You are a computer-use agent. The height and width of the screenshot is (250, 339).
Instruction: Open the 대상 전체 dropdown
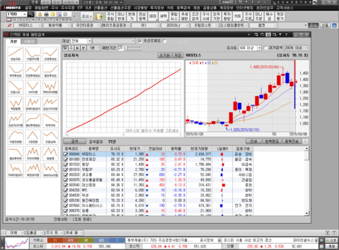point(81,41)
